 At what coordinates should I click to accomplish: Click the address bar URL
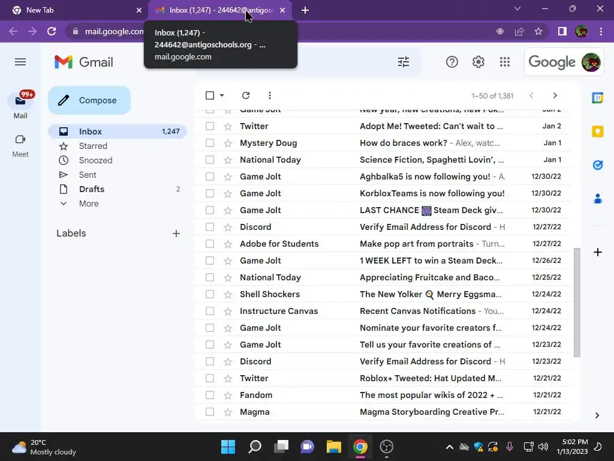point(115,31)
